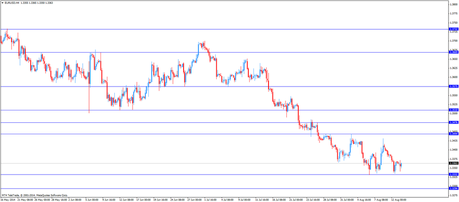
Task: Select the 1.3444 horizontal line price tag
Action: pos(453,134)
